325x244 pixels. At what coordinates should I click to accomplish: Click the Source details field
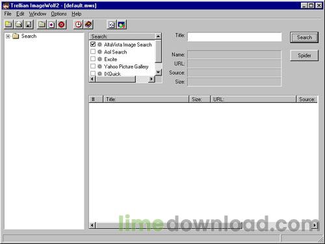pos(234,73)
